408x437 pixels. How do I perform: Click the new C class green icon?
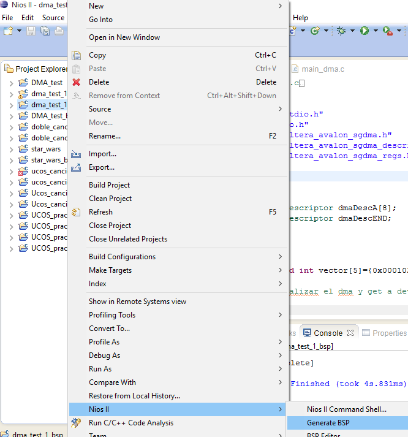coord(315,31)
